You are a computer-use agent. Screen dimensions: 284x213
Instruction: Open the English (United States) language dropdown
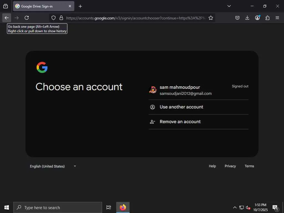[53, 166]
